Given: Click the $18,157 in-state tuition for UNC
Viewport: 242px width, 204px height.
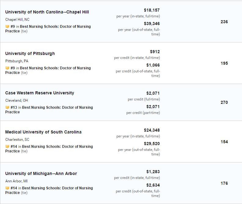Looking at the screenshot, I should click(152, 10).
